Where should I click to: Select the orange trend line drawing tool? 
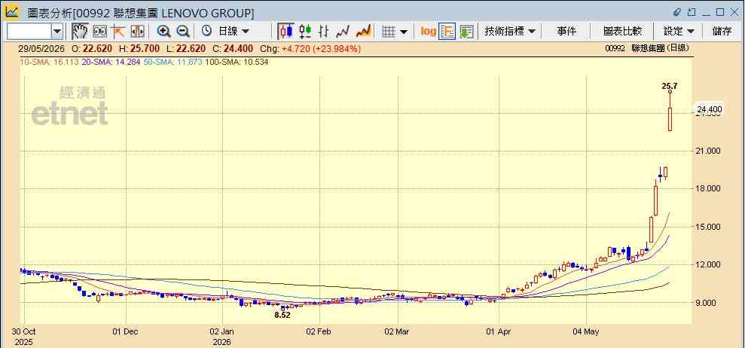[x=118, y=32]
